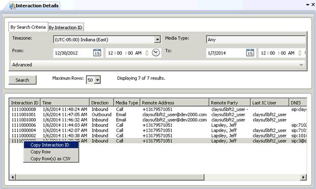Click the left arrow of horizontal scrollbar
The height and width of the screenshot is (189, 316).
pos(13,177)
